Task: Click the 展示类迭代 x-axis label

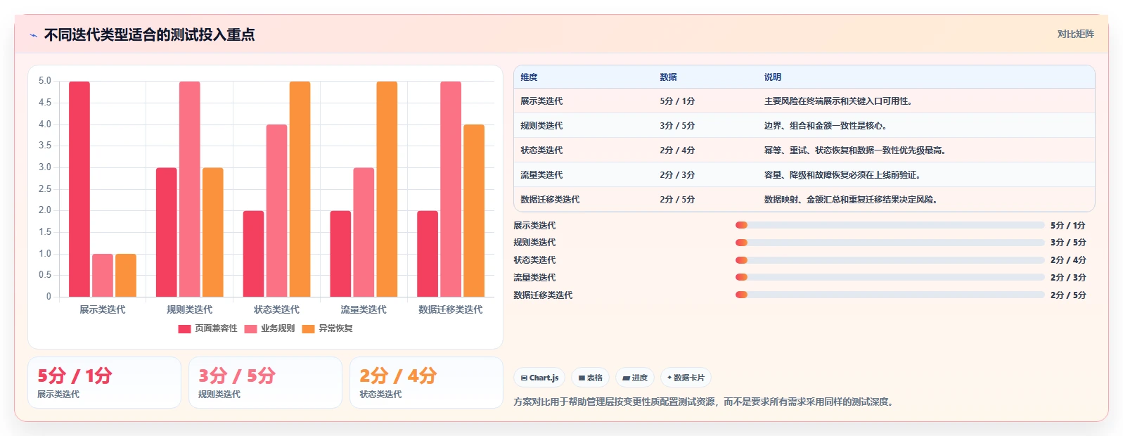Action: coord(103,309)
